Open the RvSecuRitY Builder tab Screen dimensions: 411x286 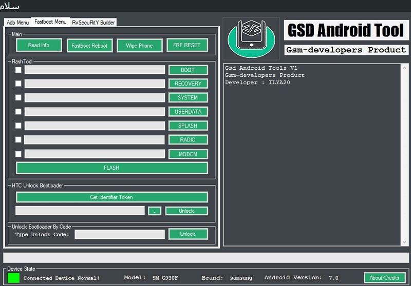click(x=94, y=23)
